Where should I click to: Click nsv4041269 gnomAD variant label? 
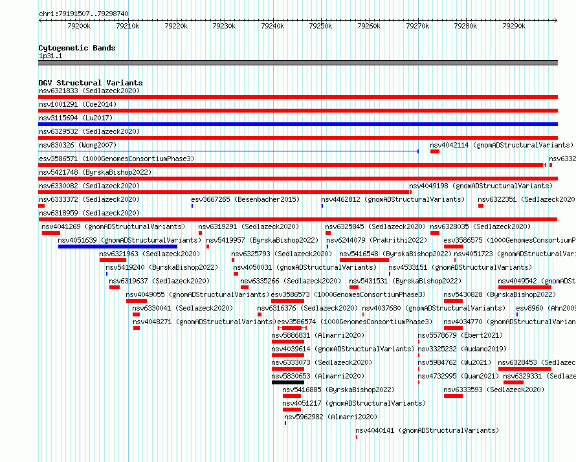point(113,226)
